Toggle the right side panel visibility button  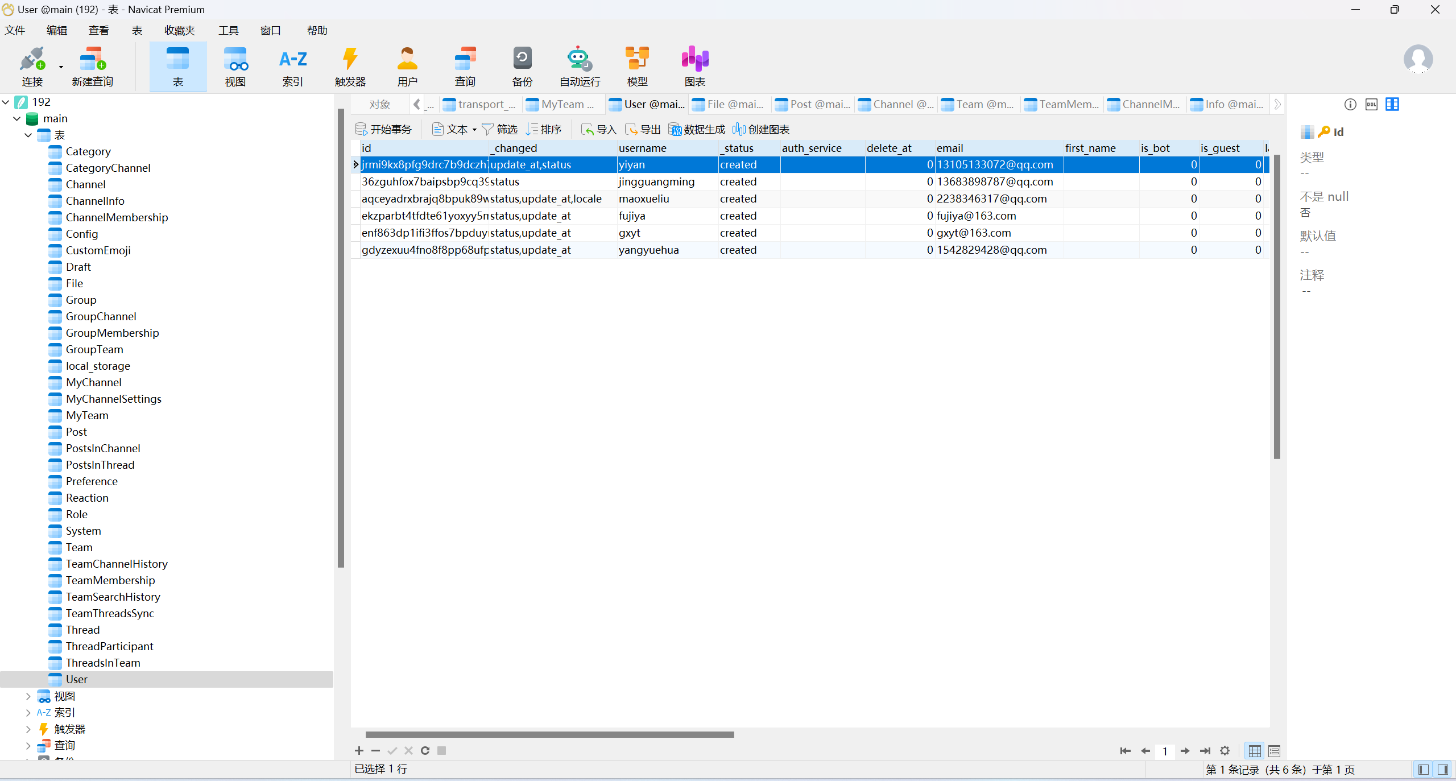tap(1443, 769)
